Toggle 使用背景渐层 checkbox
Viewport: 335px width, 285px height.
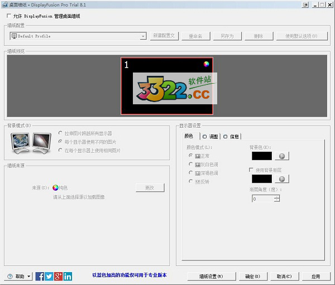point(251,170)
